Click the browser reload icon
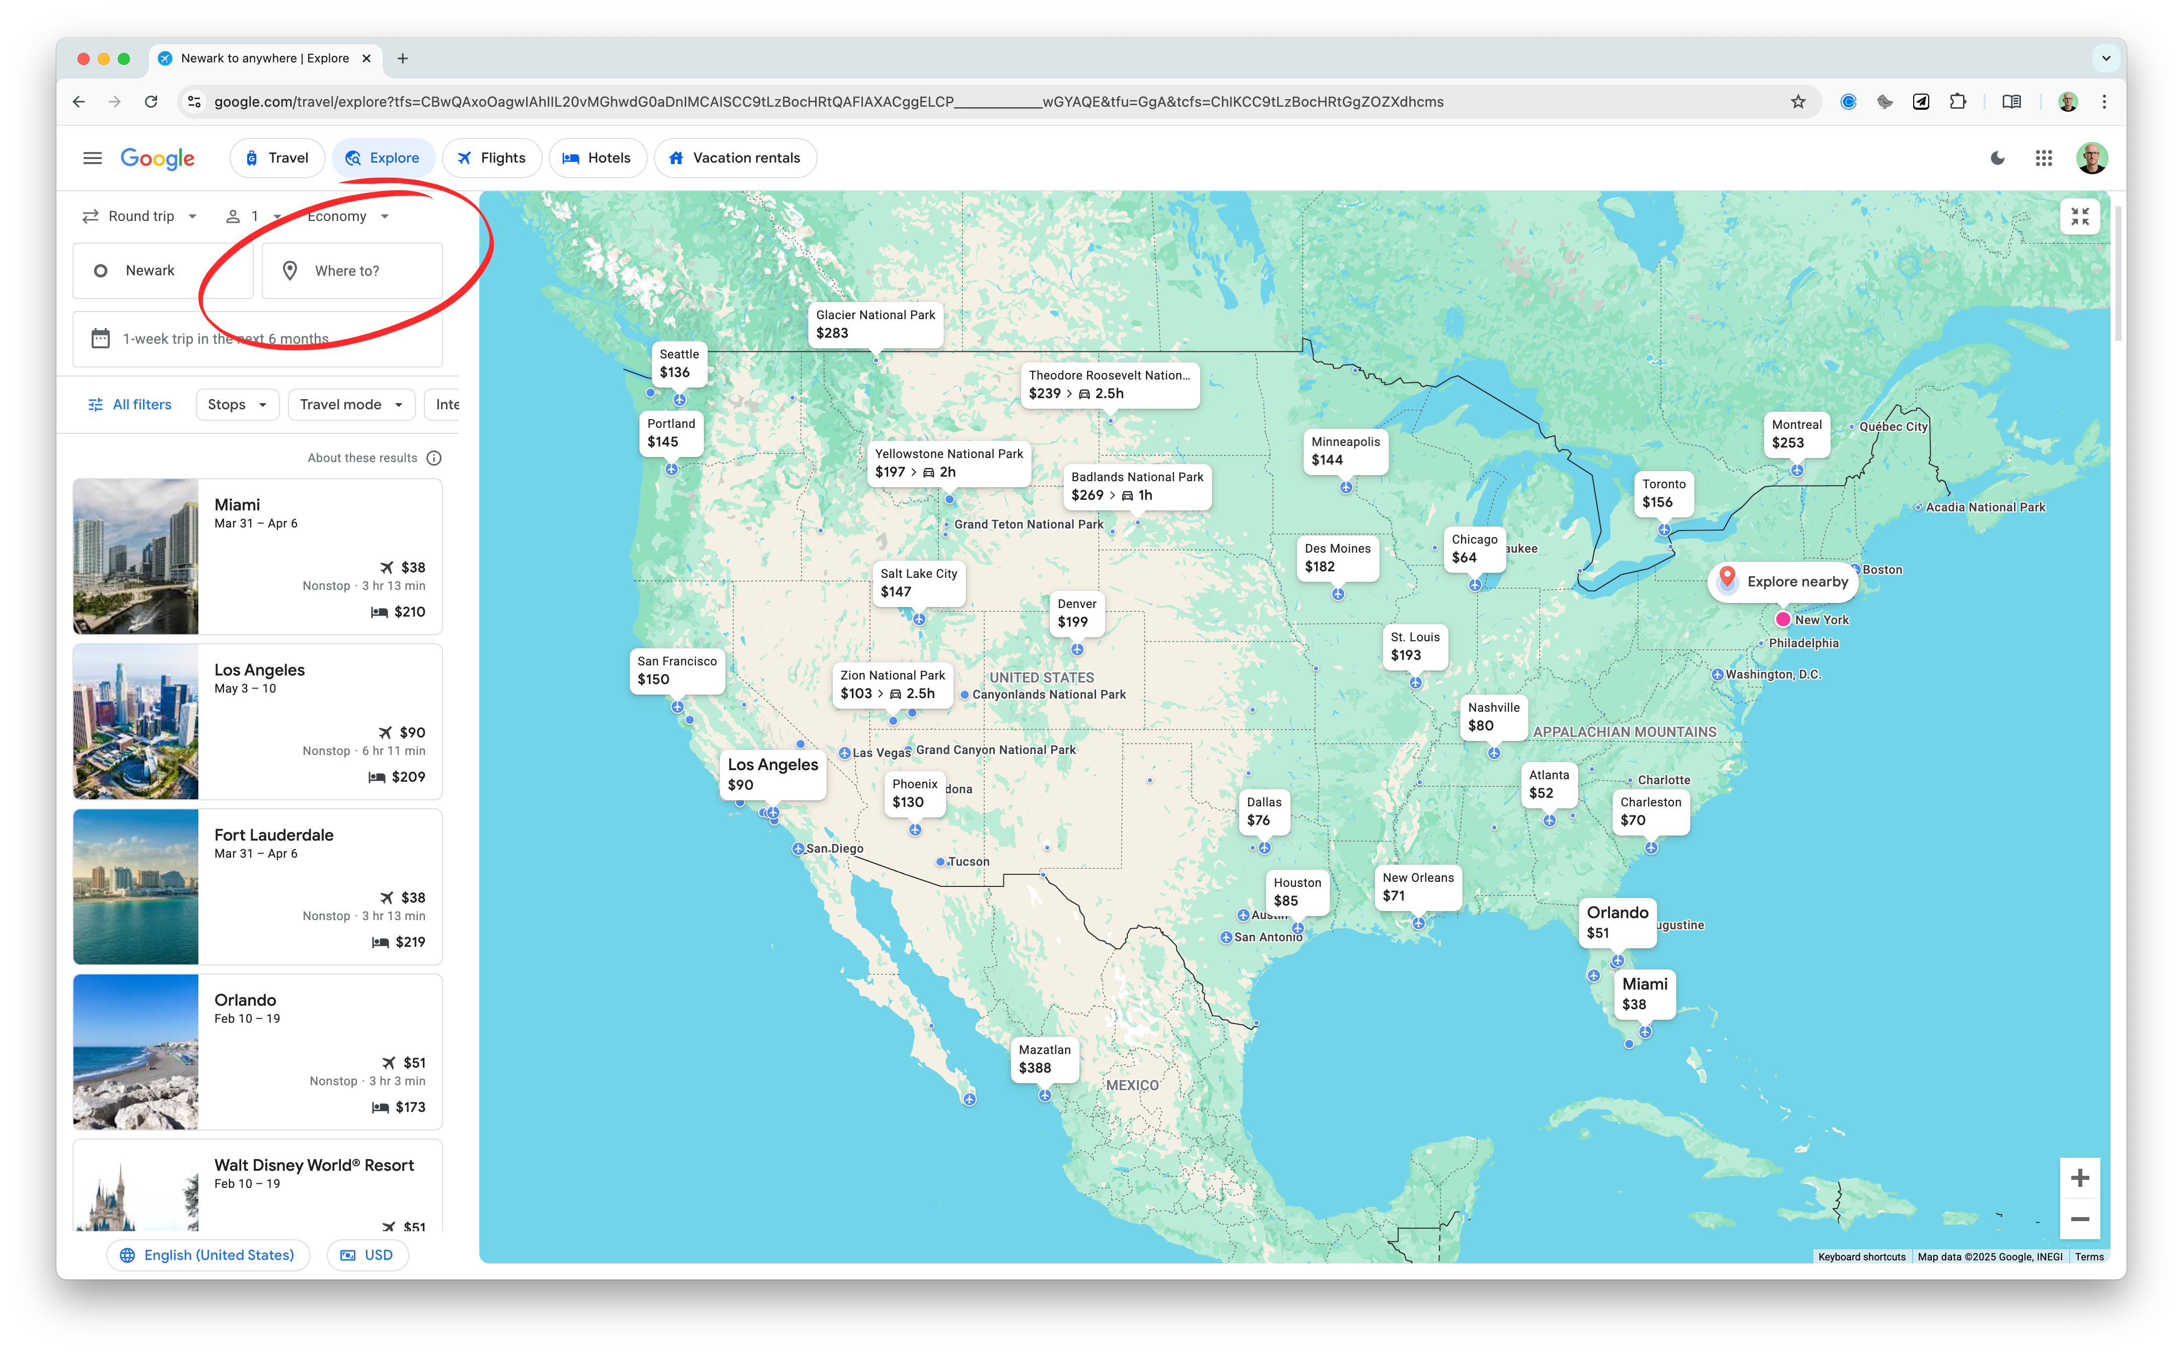Viewport: 2183px width, 1354px height. 152,102
